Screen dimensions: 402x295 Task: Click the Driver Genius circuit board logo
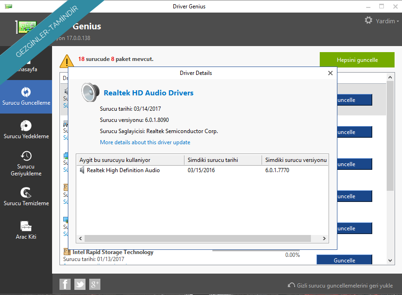[x=26, y=27]
